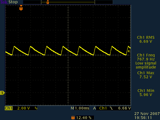Click the orange T icon beside 12.40 %
The width and height of the screenshot is (160, 120).
point(73,118)
